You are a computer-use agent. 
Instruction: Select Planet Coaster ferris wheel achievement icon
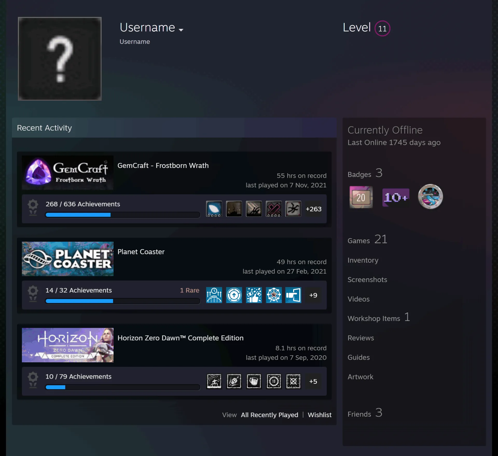pyautogui.click(x=274, y=295)
